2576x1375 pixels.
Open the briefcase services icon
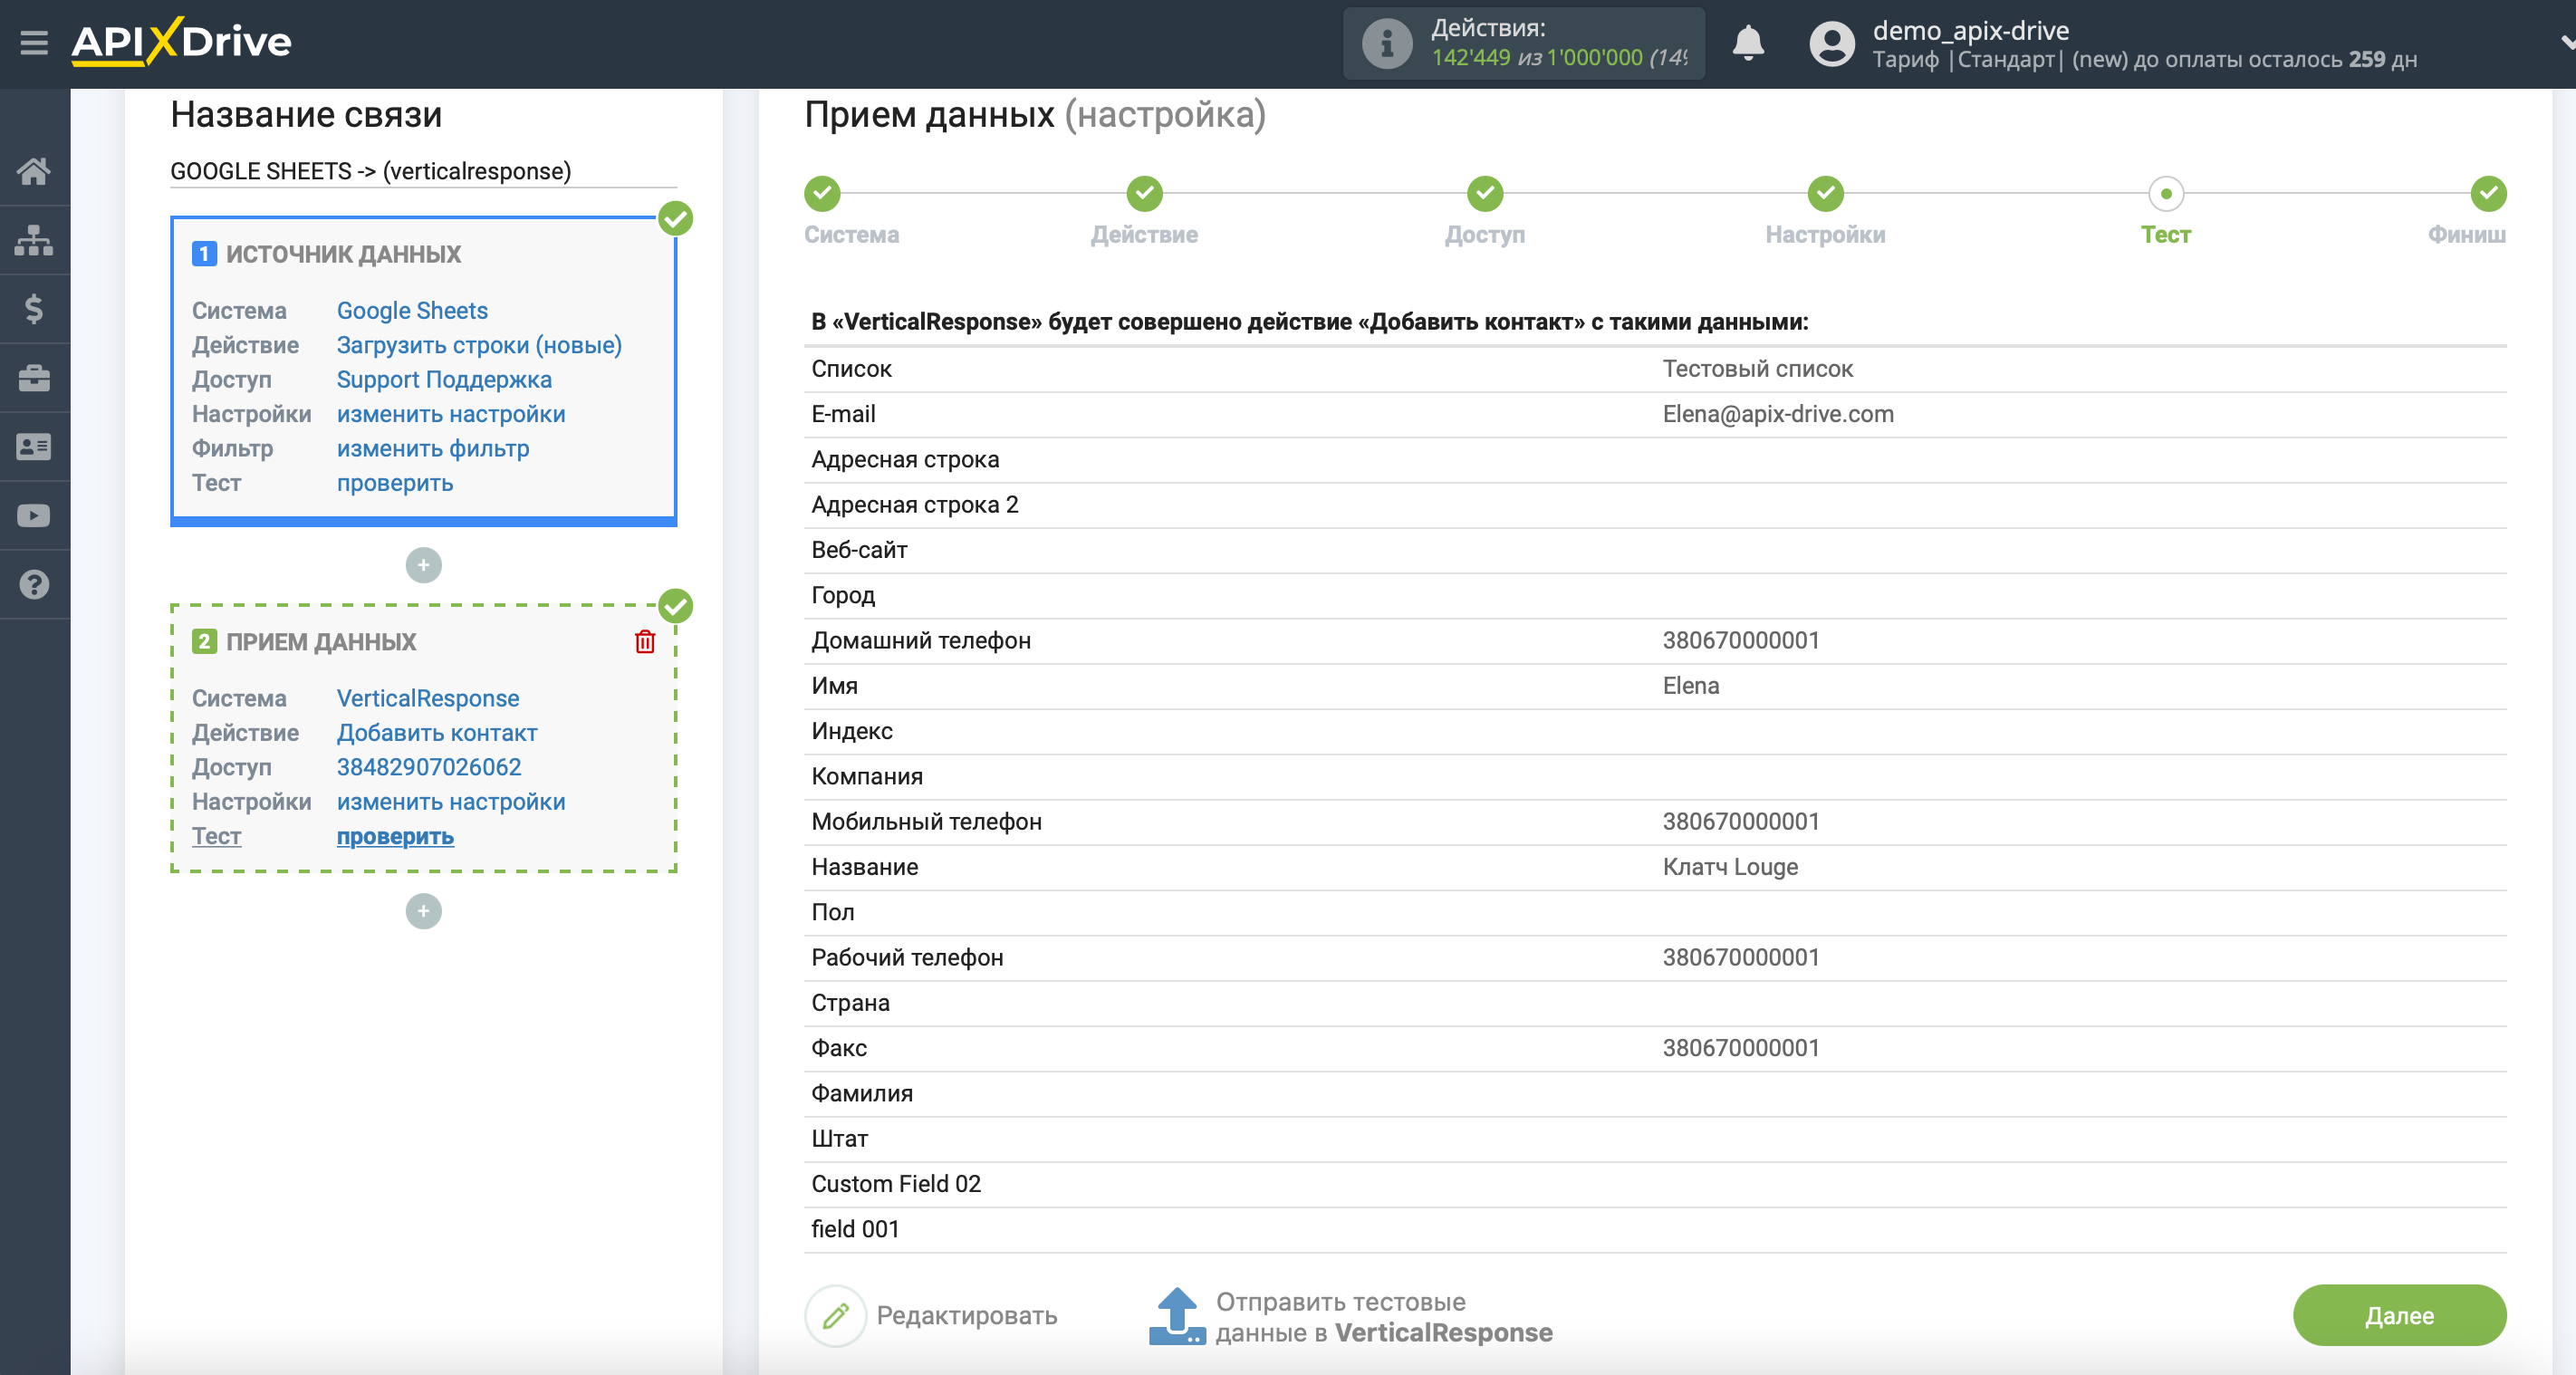[34, 378]
